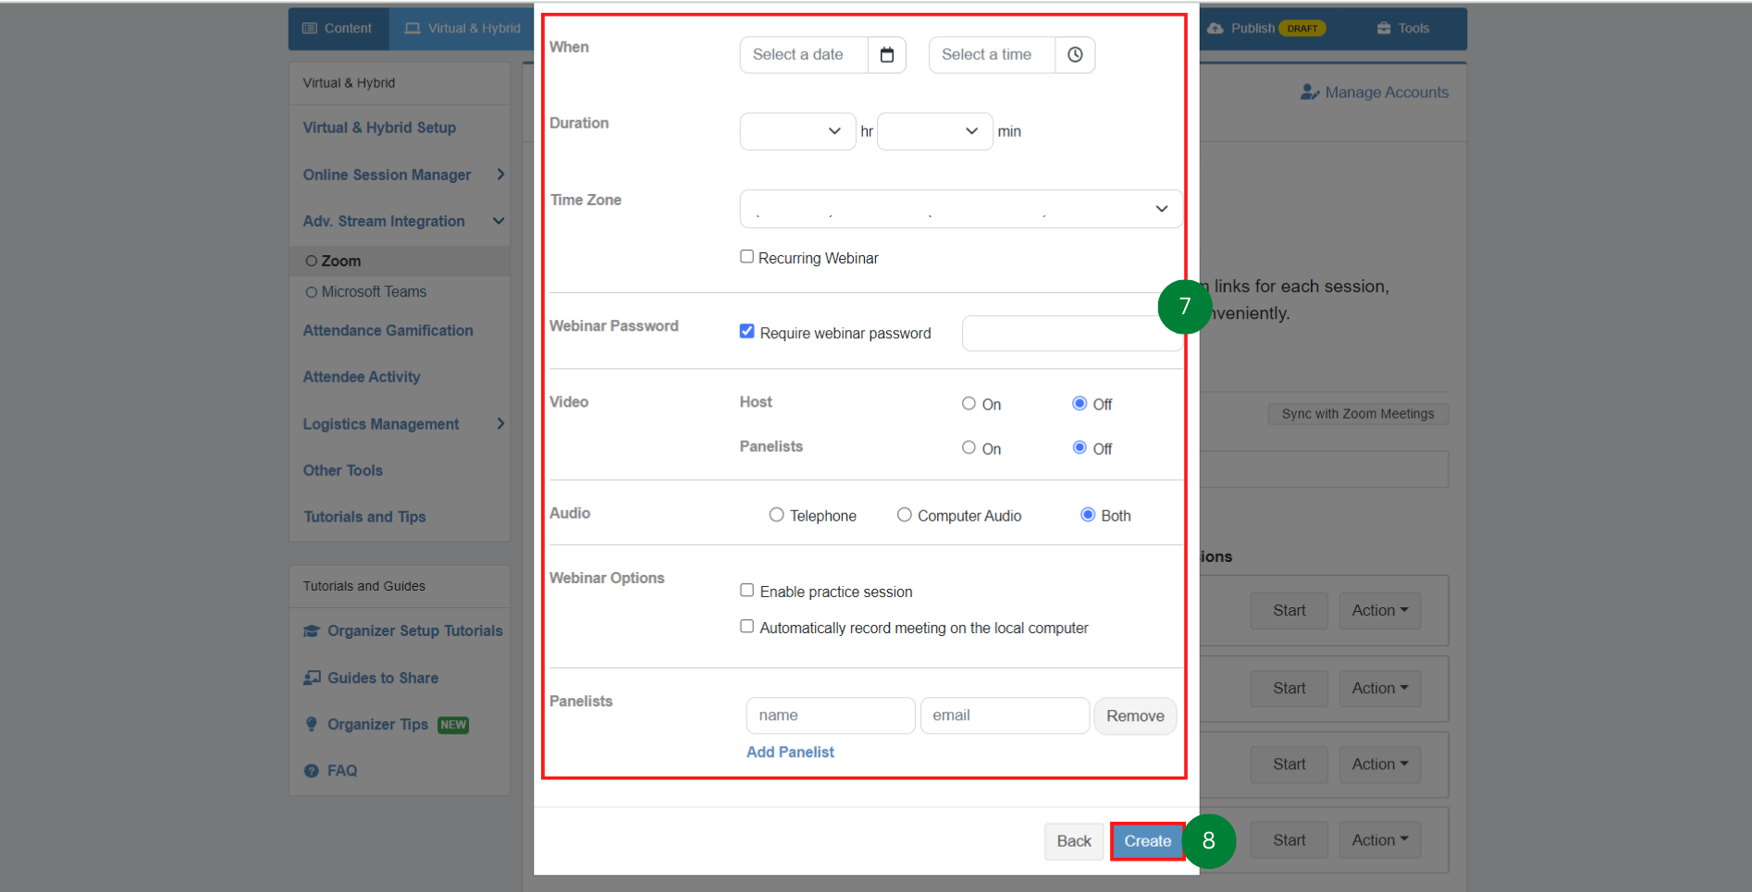1752x892 pixels.
Task: Switch to the Content tab
Action: (x=338, y=29)
